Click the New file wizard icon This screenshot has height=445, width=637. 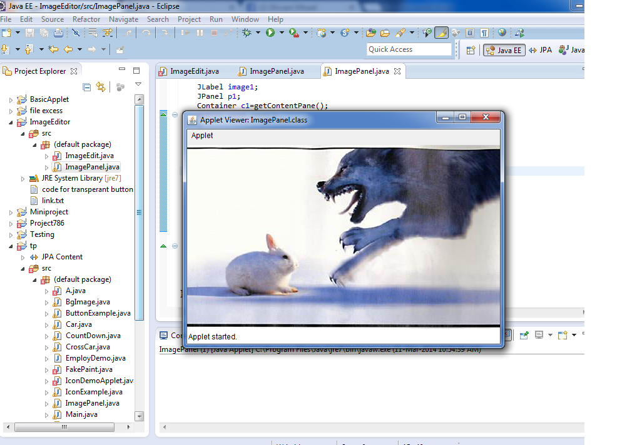point(6,33)
